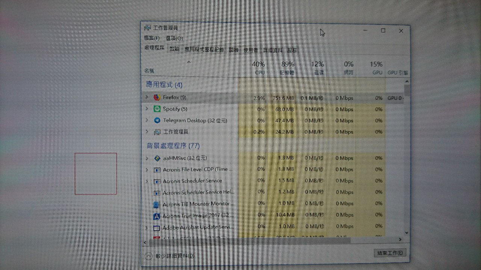The height and width of the screenshot is (270, 481).
Task: Switch to the 效能 tab
Action: [174, 49]
